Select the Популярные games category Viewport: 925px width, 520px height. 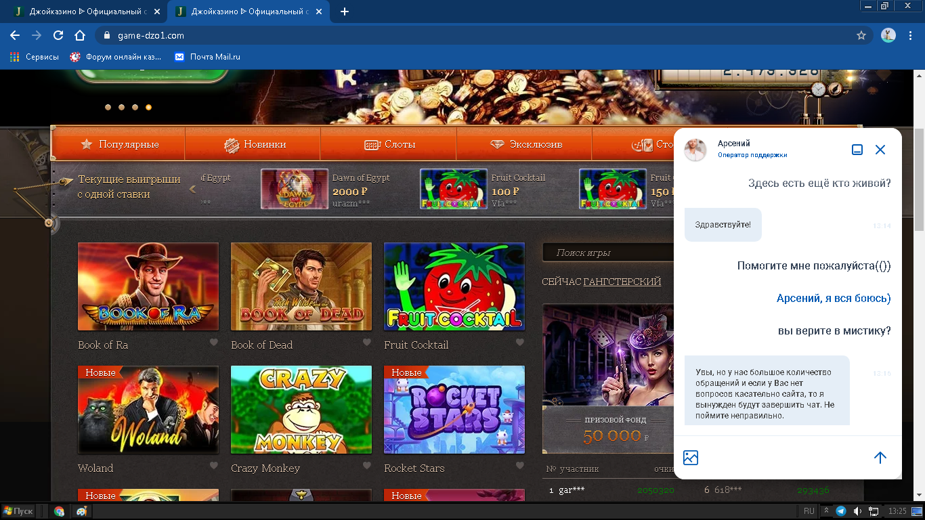[x=119, y=144]
